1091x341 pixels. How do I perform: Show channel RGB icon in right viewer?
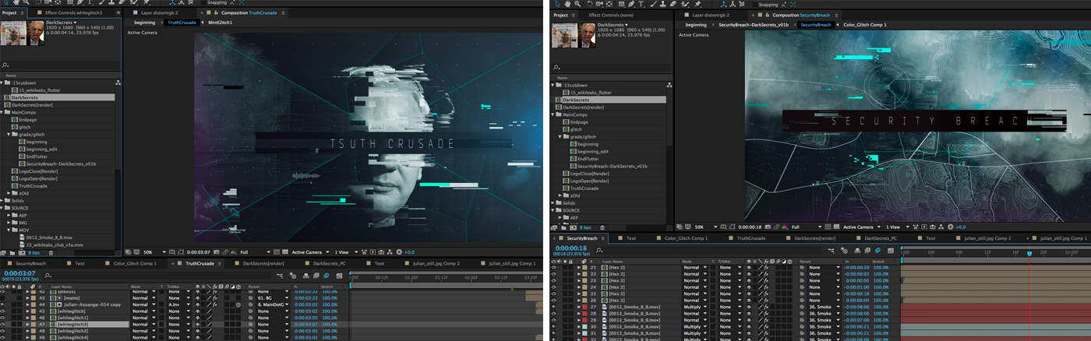coord(785,227)
